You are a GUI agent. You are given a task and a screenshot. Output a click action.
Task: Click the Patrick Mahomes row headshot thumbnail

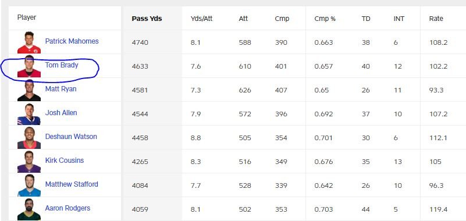(29, 42)
